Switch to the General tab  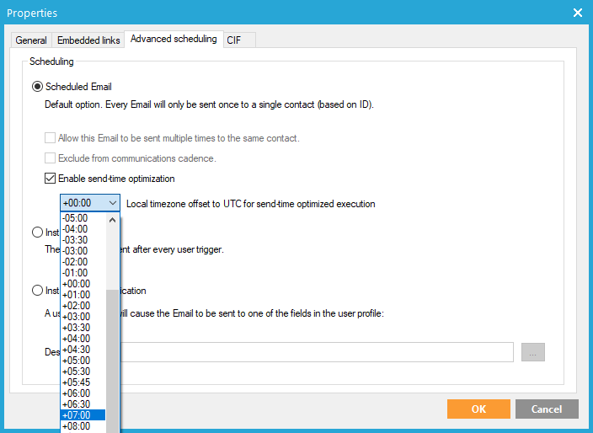31,40
